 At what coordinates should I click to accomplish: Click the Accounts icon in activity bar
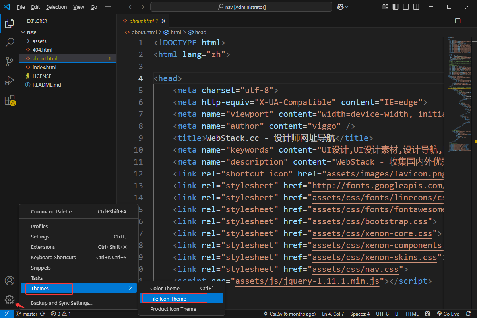(x=10, y=281)
